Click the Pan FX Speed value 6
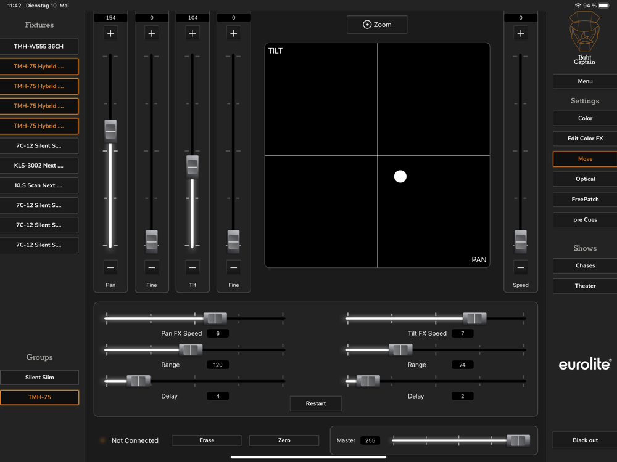The image size is (617, 462). (218, 333)
